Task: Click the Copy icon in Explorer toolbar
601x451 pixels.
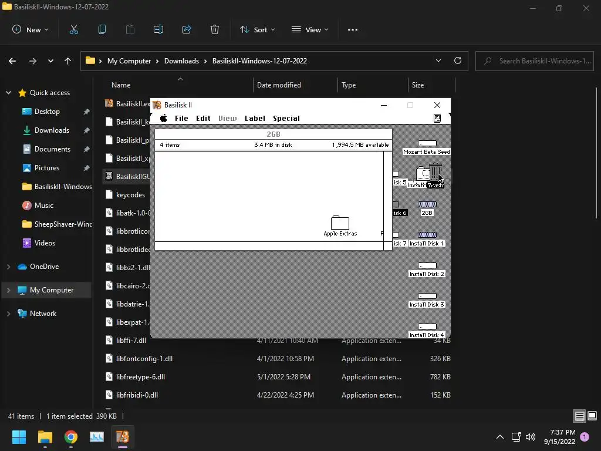Action: pyautogui.click(x=102, y=29)
